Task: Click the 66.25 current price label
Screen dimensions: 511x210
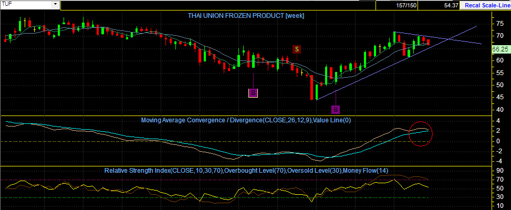Action: 500,49
